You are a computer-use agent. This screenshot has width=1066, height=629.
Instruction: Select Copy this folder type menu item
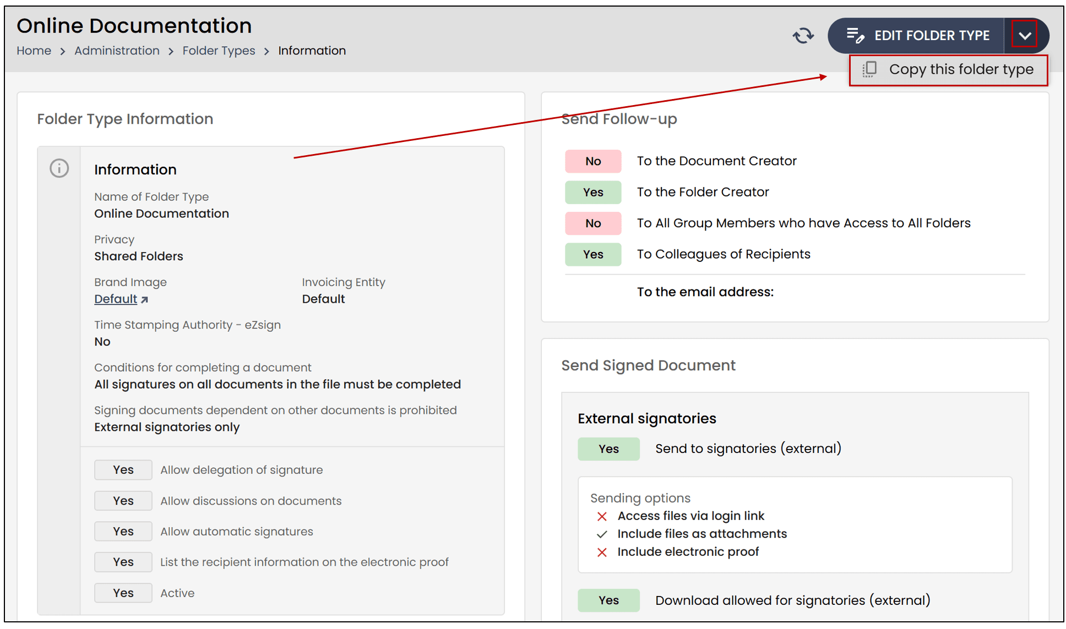[x=960, y=69]
